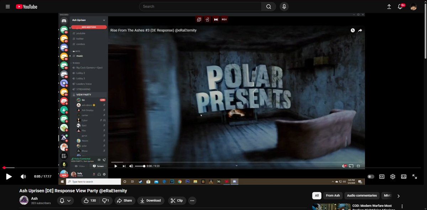
Task: Click the NEW MENTIONS pill in Discord
Action: coord(89,27)
